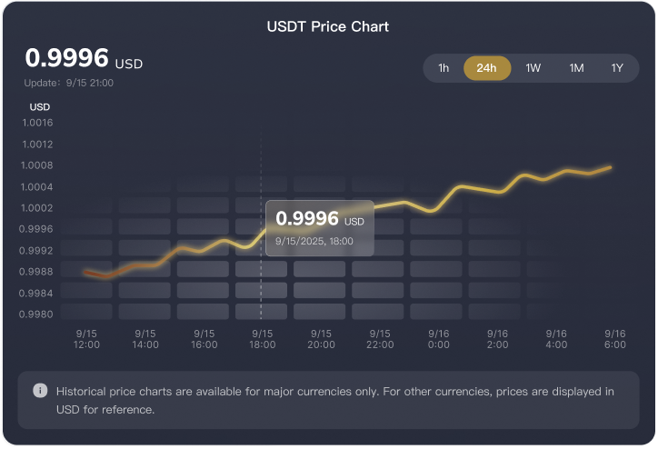The width and height of the screenshot is (658, 449).
Task: Click the 1.0016 y-axis price label
Action: (x=38, y=123)
